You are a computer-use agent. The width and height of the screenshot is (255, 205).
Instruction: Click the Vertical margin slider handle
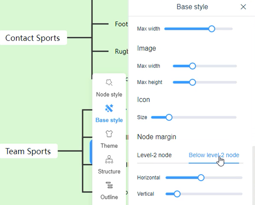point(177,194)
